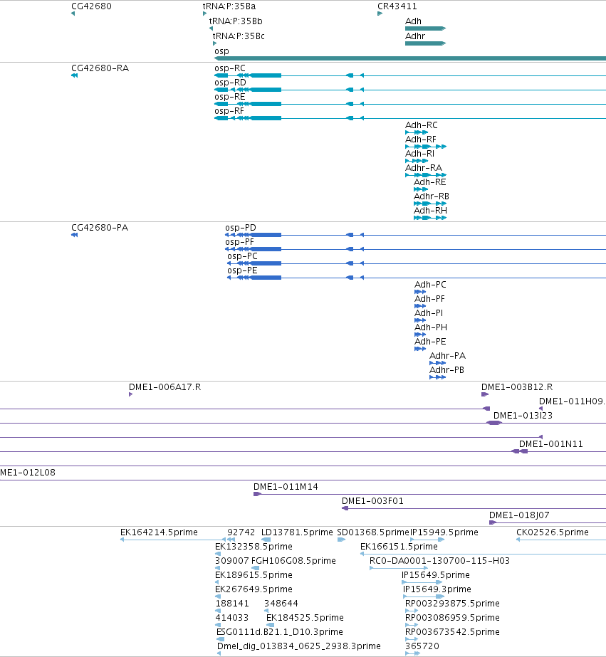606x657 pixels.
Task: Select the osp-PE protein label
Action: (242, 270)
